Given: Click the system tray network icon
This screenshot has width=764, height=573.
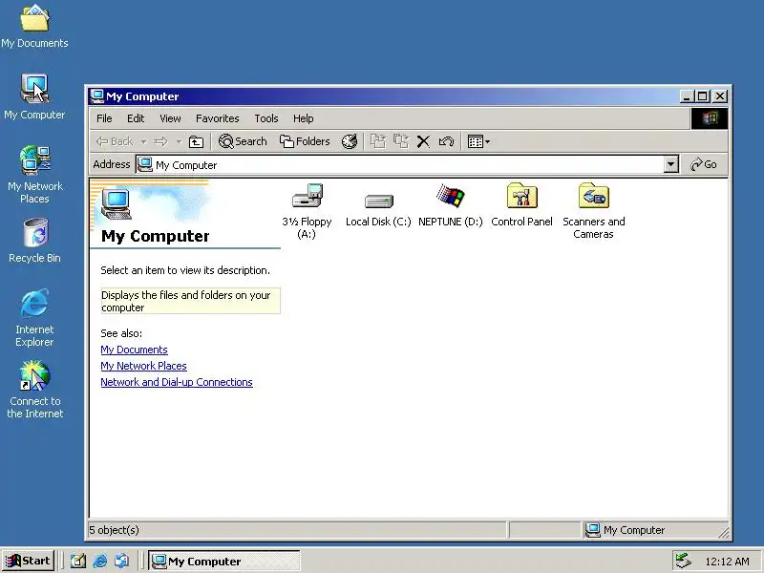Looking at the screenshot, I should click(683, 561).
